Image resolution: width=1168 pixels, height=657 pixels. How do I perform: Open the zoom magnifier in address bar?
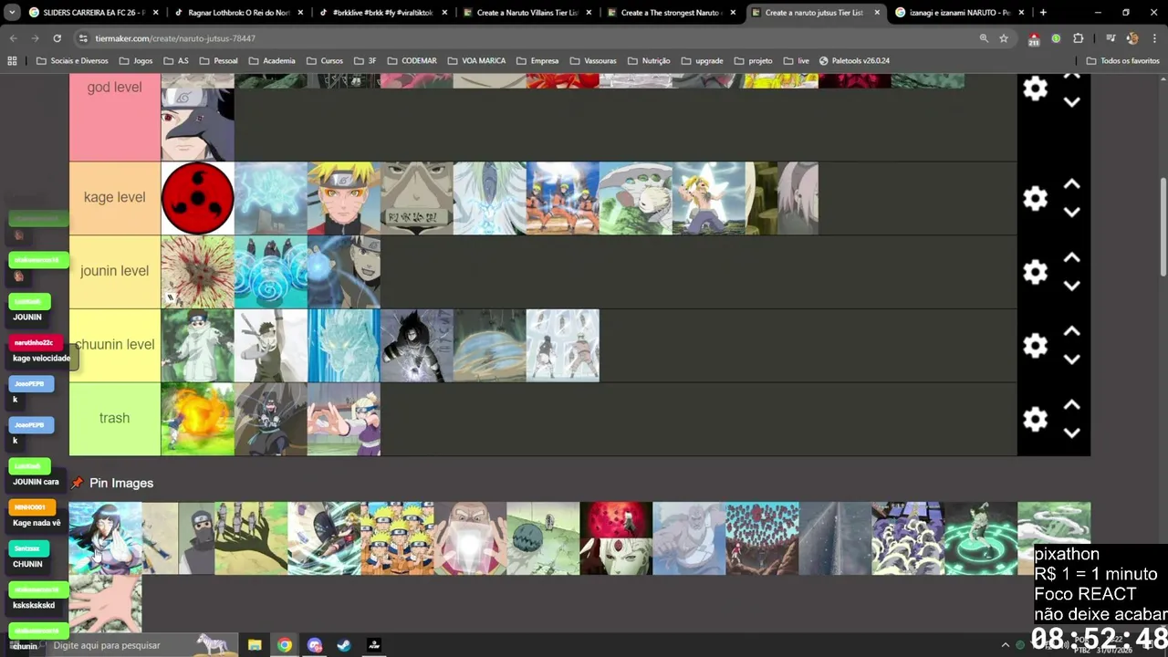[x=984, y=38]
